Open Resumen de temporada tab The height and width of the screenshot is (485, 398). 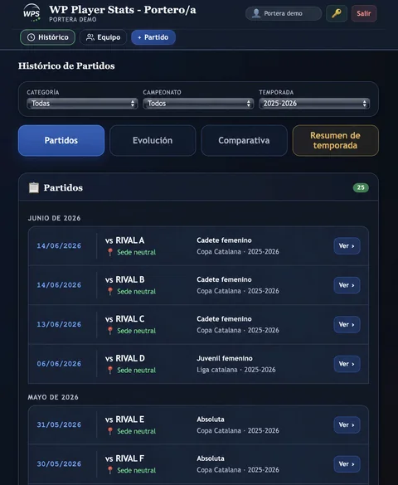click(x=336, y=140)
